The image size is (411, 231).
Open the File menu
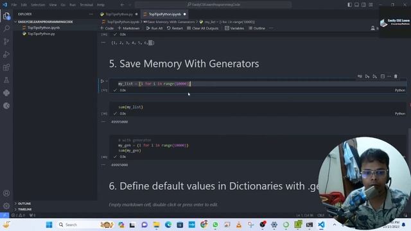14,4
